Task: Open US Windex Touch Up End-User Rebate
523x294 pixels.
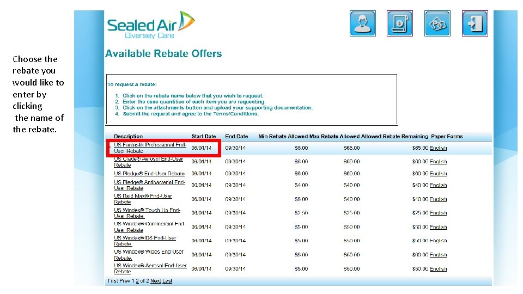Action: (x=147, y=213)
